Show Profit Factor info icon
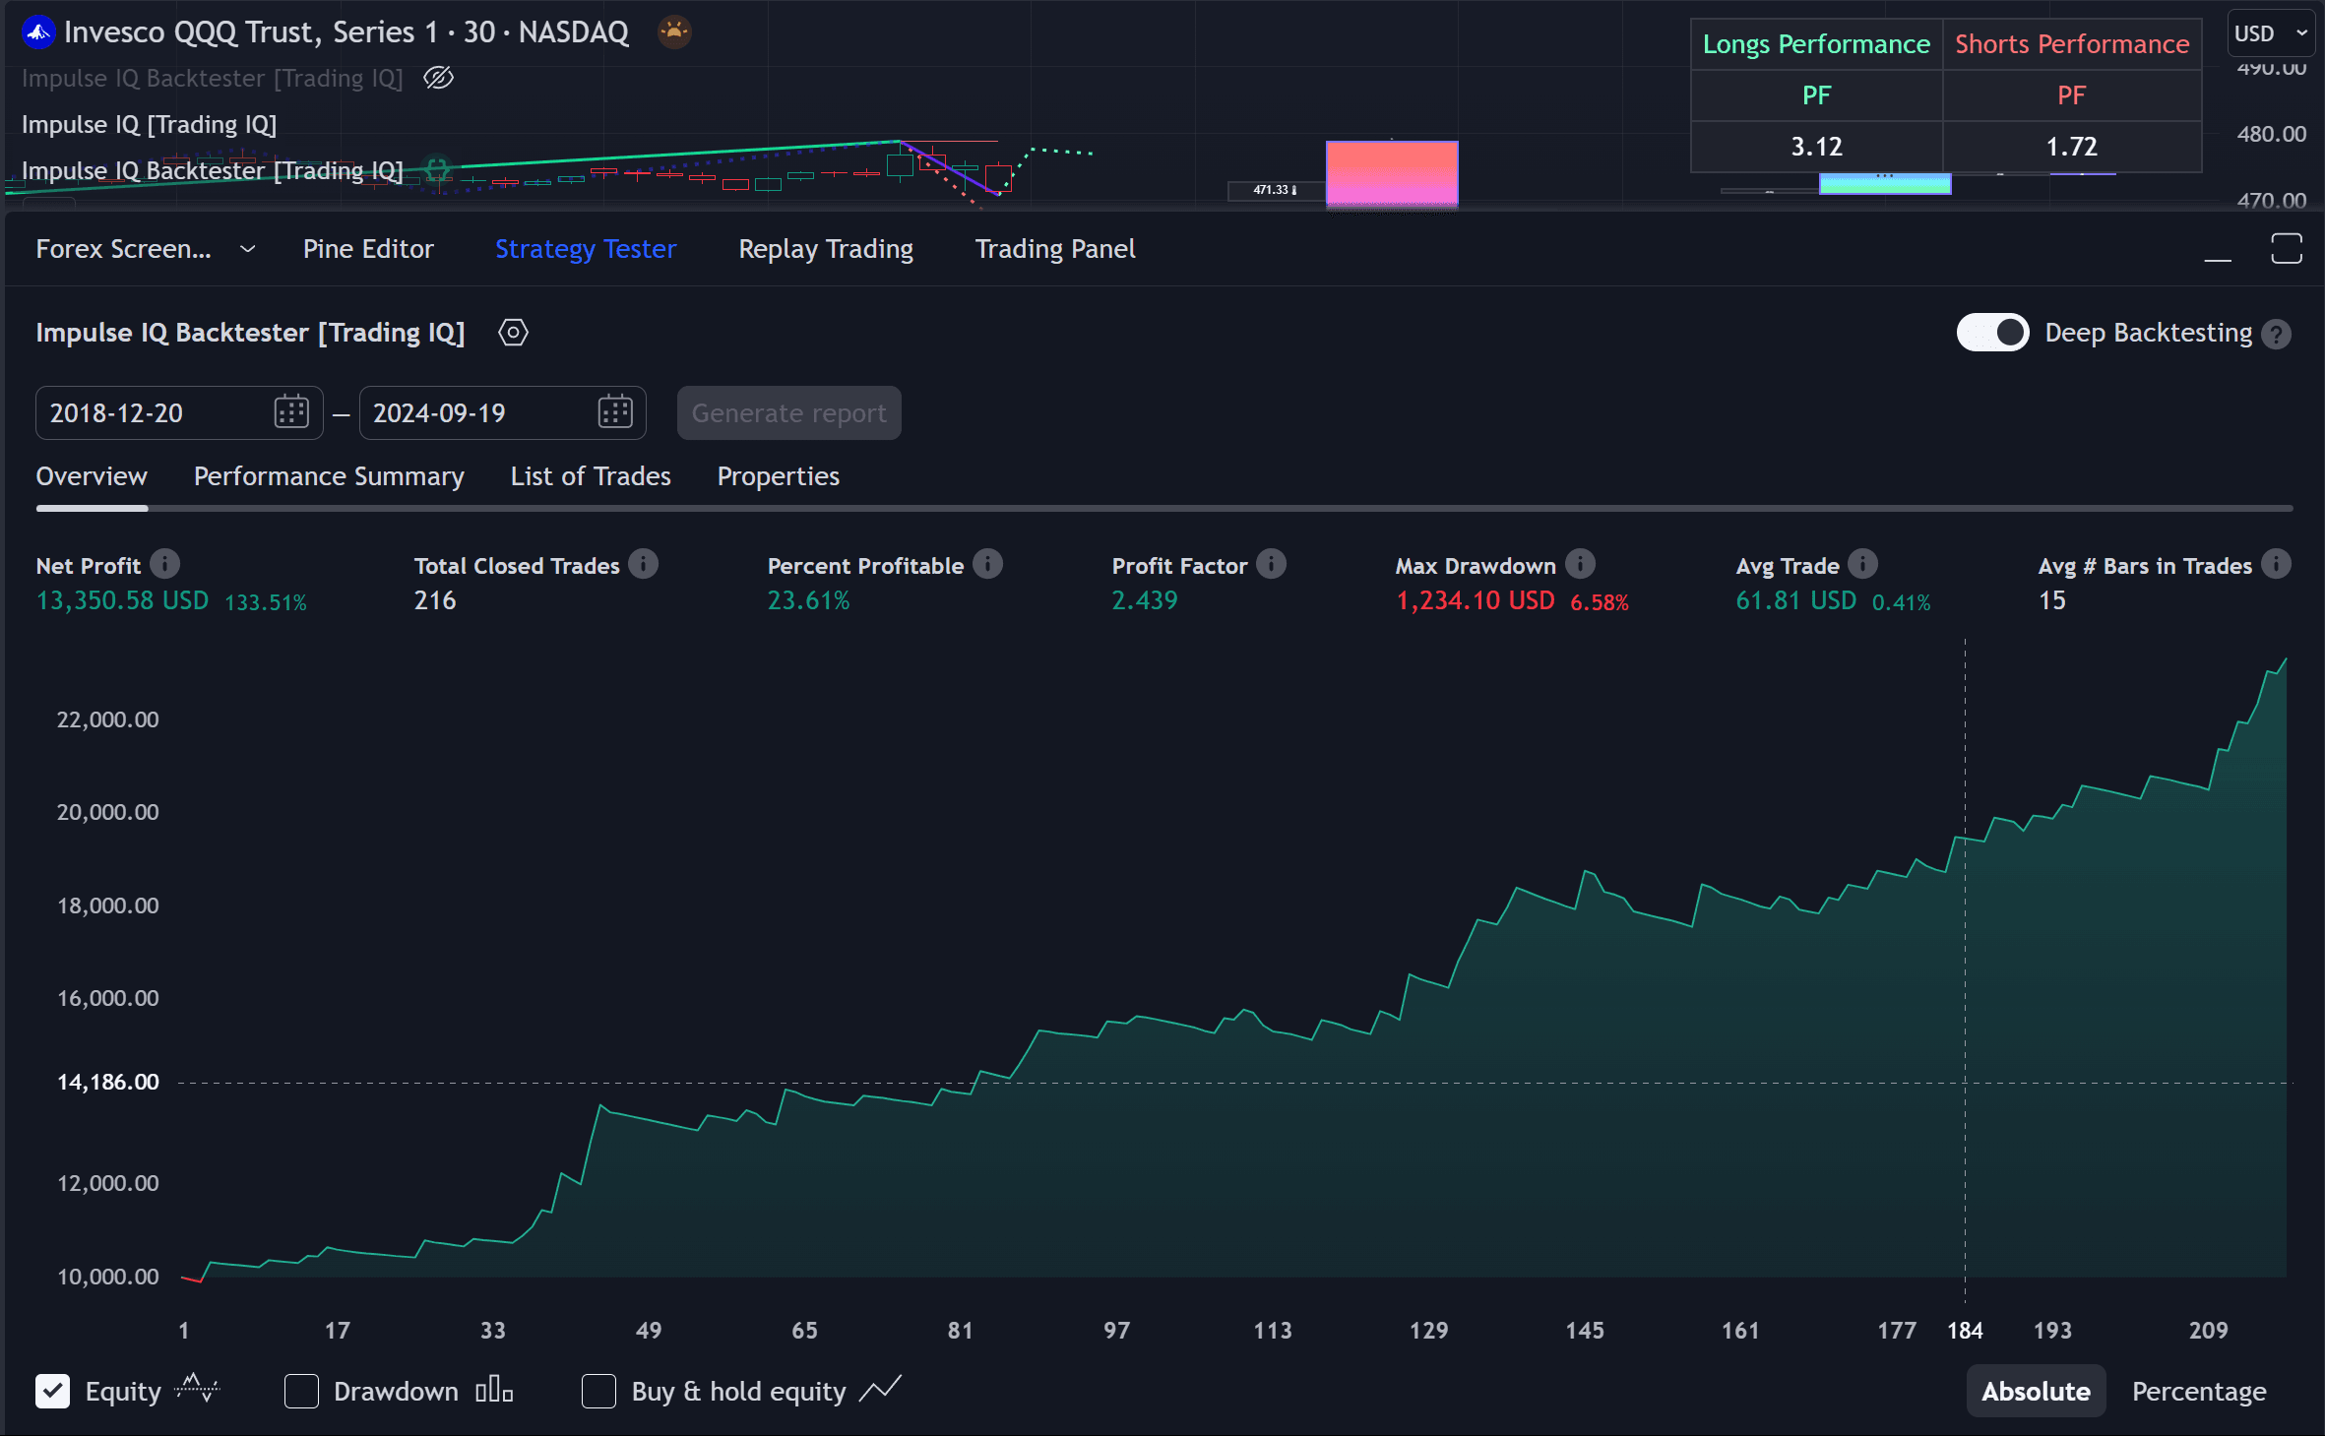 [x=1271, y=564]
